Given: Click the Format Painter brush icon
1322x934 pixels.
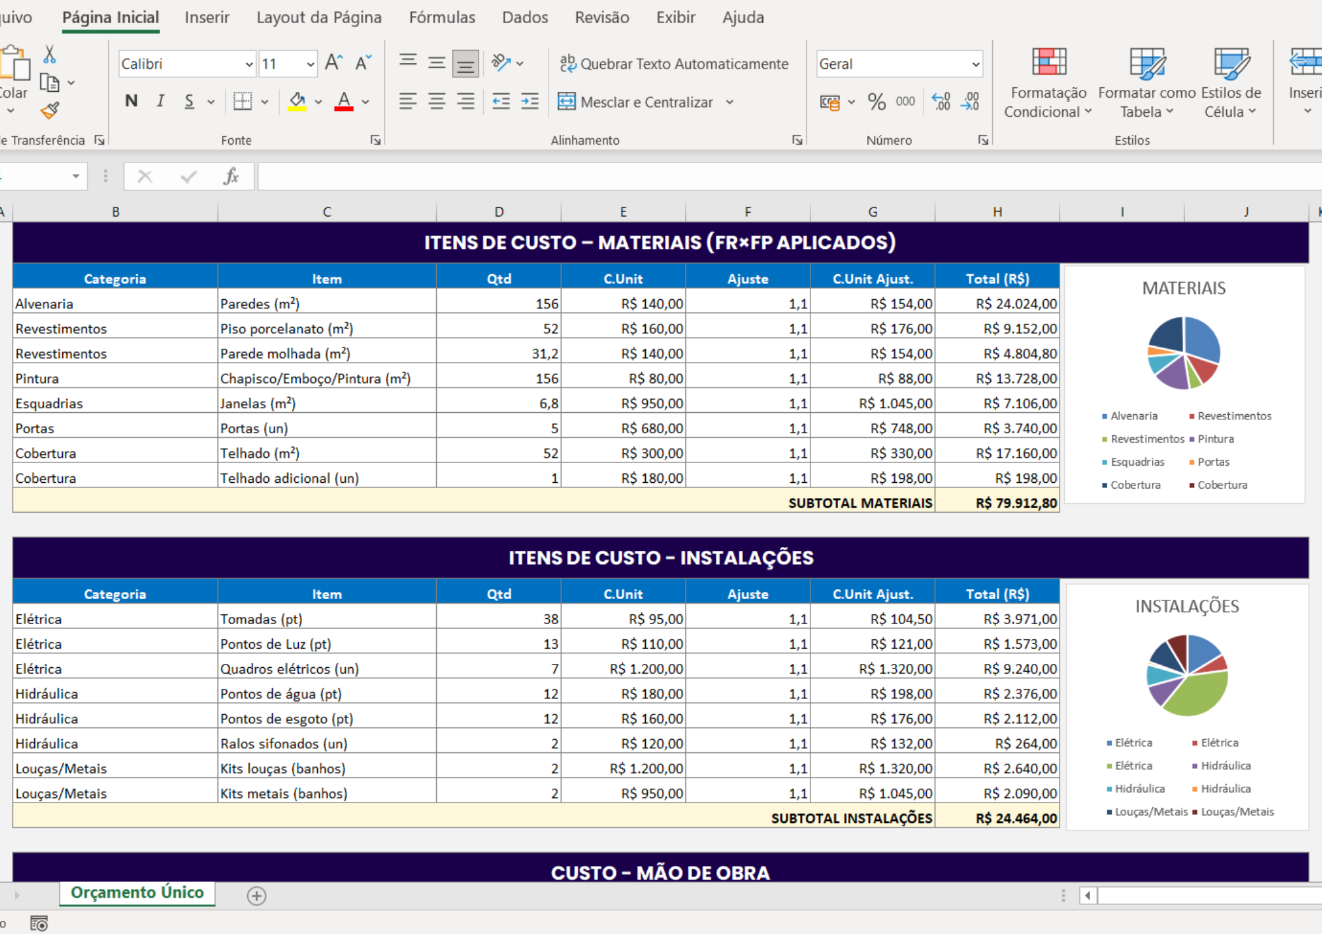Looking at the screenshot, I should tap(50, 110).
